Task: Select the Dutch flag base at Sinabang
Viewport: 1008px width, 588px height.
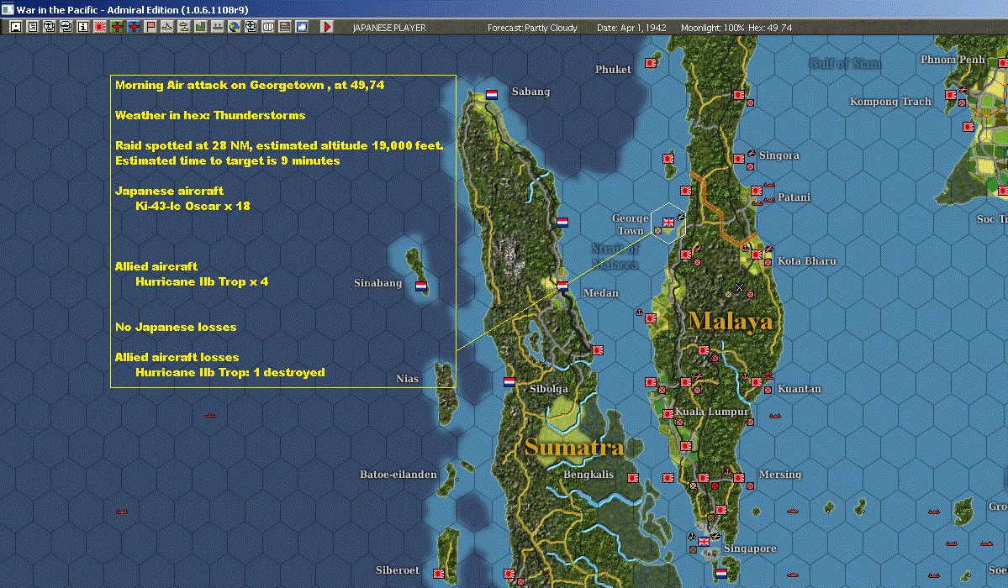Action: [x=421, y=286]
